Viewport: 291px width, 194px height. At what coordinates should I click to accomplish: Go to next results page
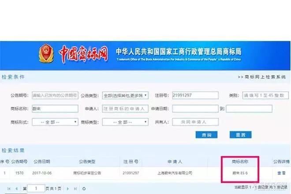[68, 189]
